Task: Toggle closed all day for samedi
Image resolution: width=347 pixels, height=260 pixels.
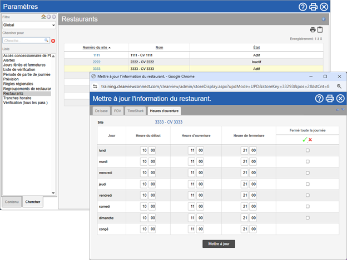Action: point(308,206)
